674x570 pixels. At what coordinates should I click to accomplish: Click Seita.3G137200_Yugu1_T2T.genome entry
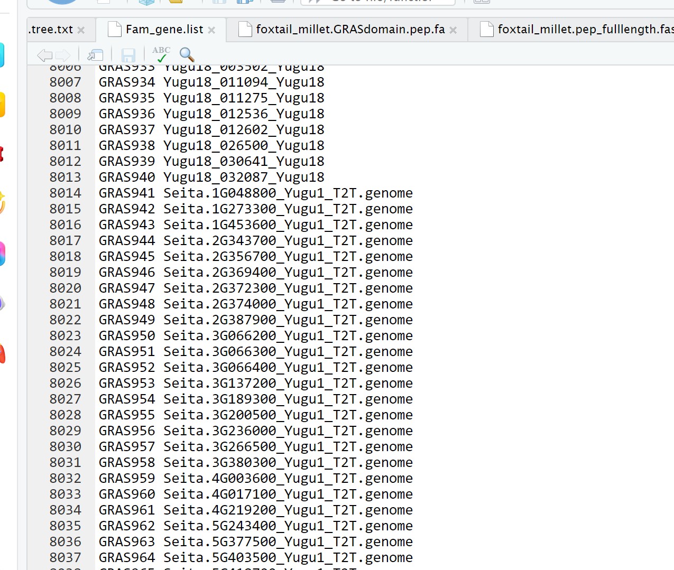tap(288, 384)
